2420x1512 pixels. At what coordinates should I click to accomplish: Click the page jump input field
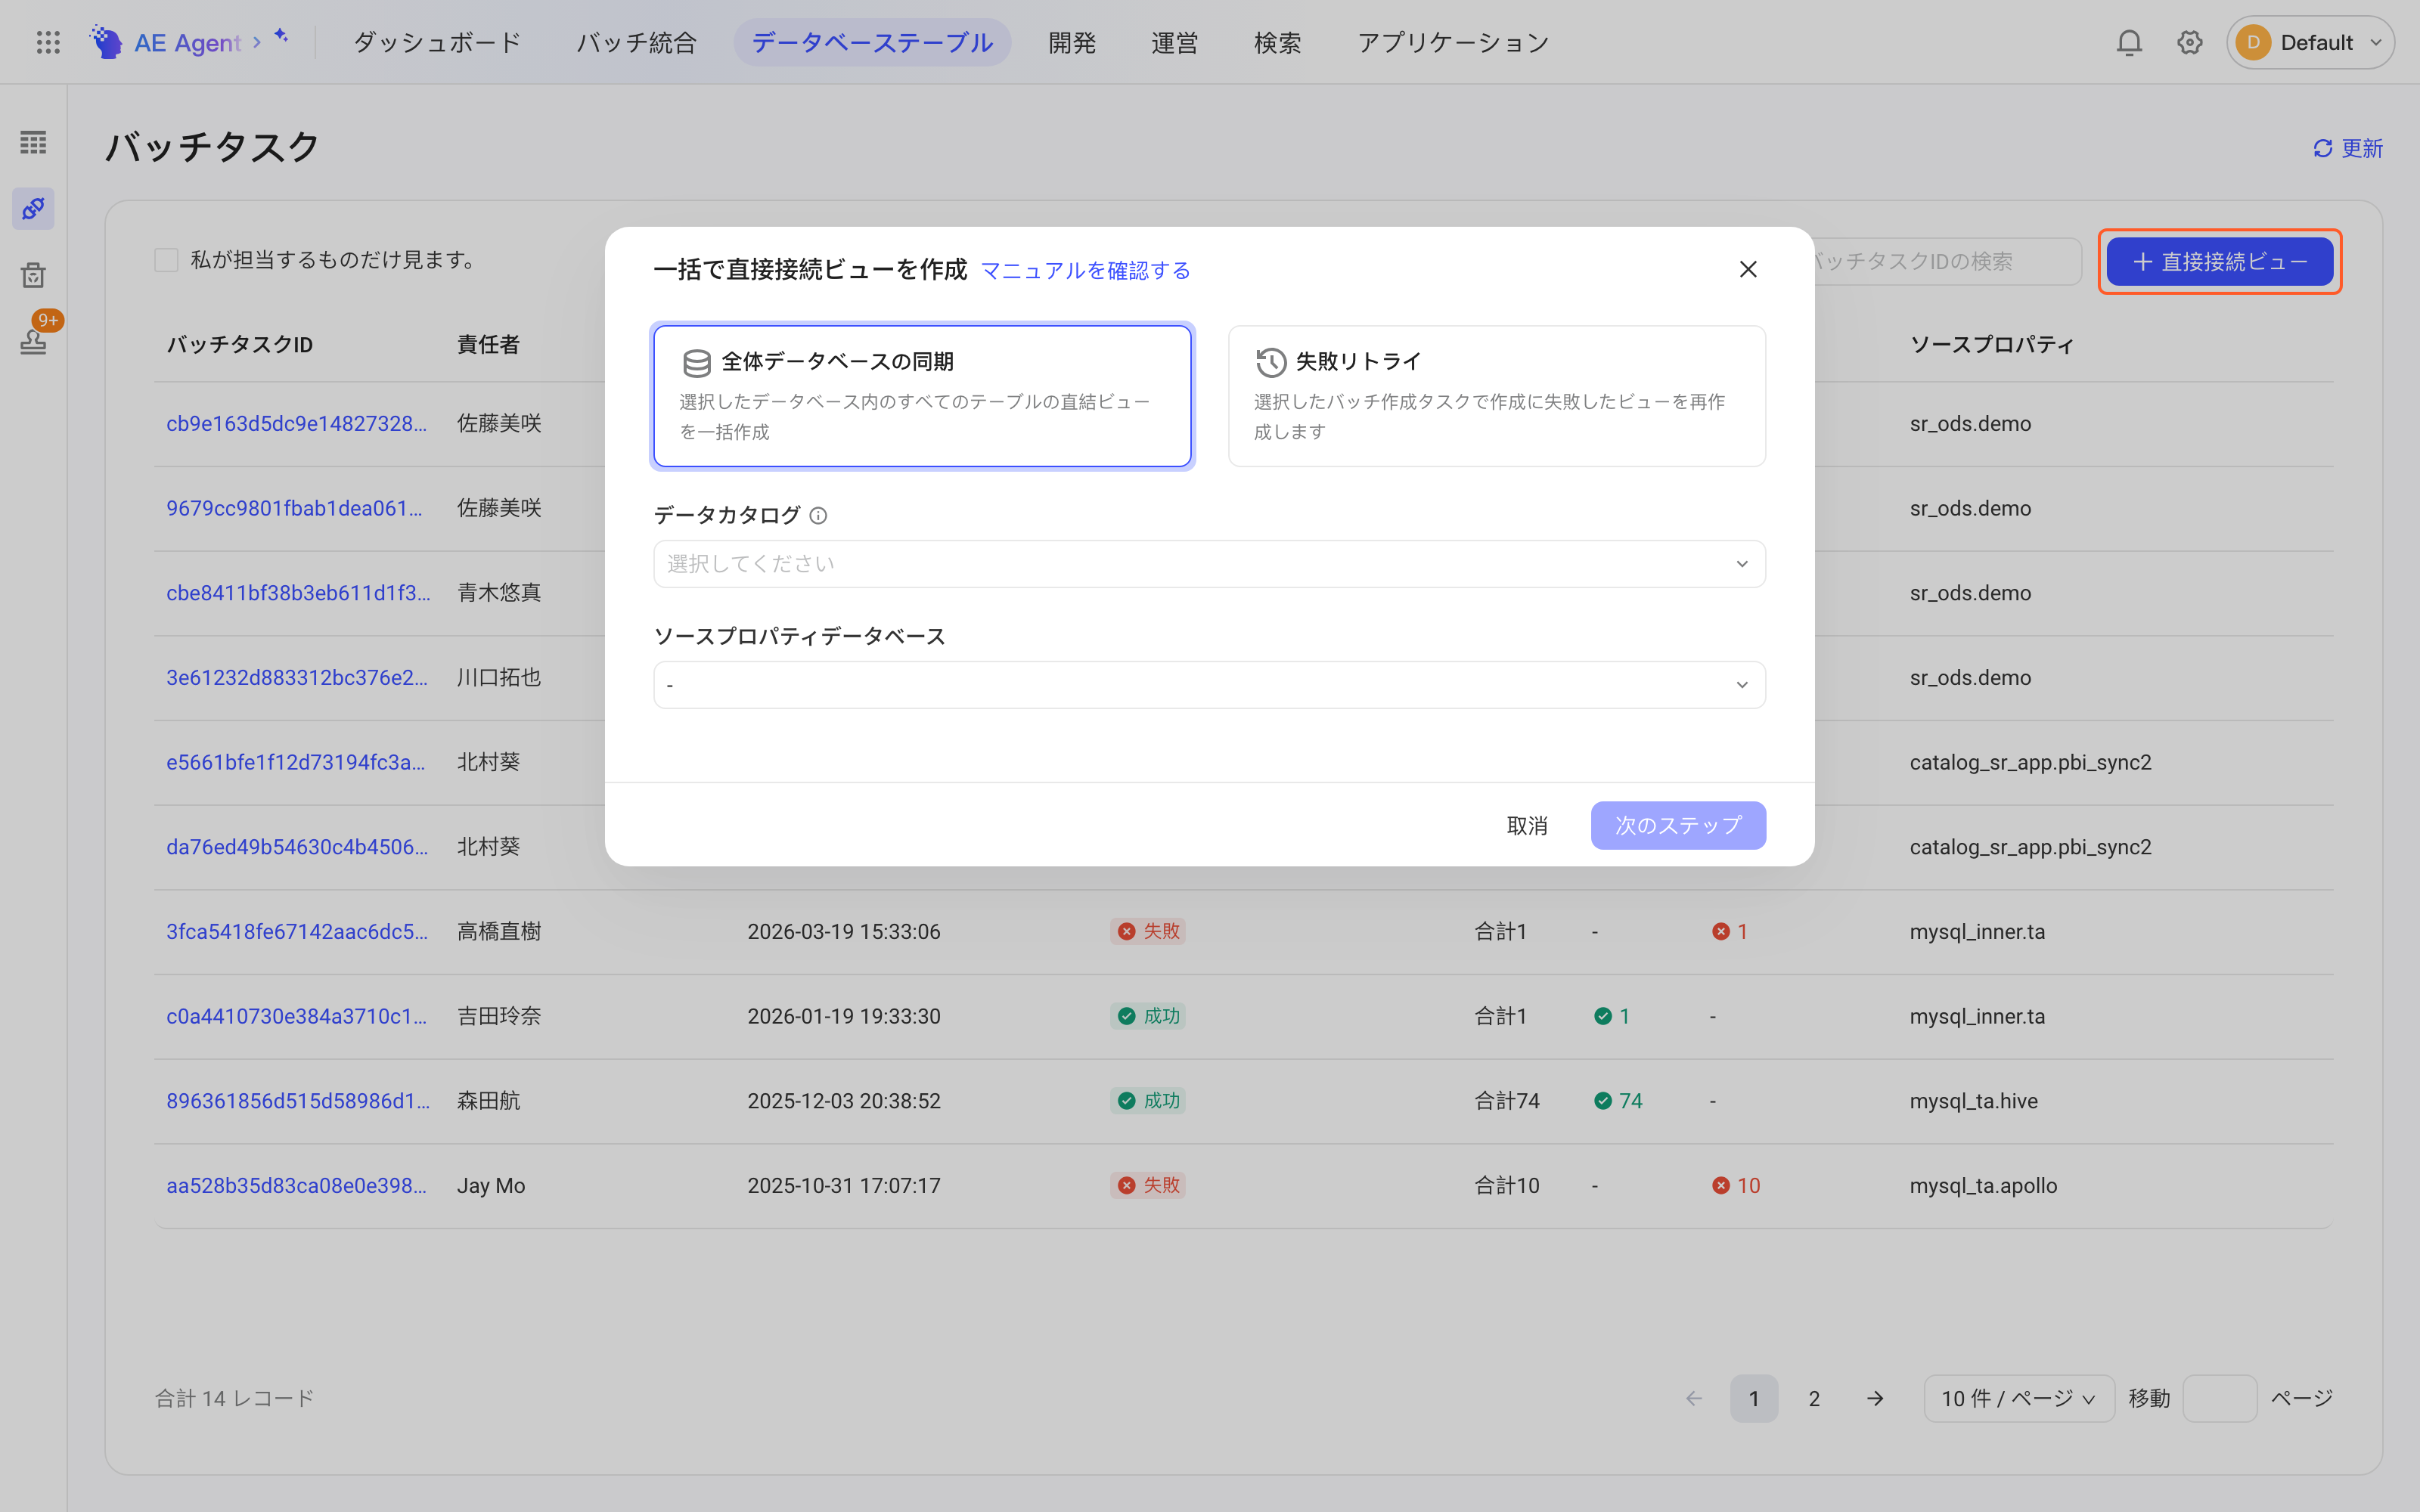2220,1398
